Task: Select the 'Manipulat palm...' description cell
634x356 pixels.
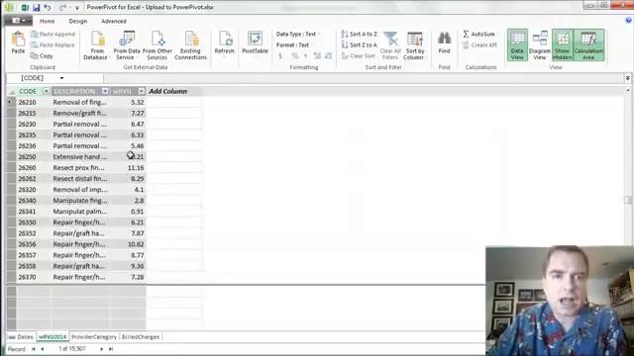Action: [80, 211]
